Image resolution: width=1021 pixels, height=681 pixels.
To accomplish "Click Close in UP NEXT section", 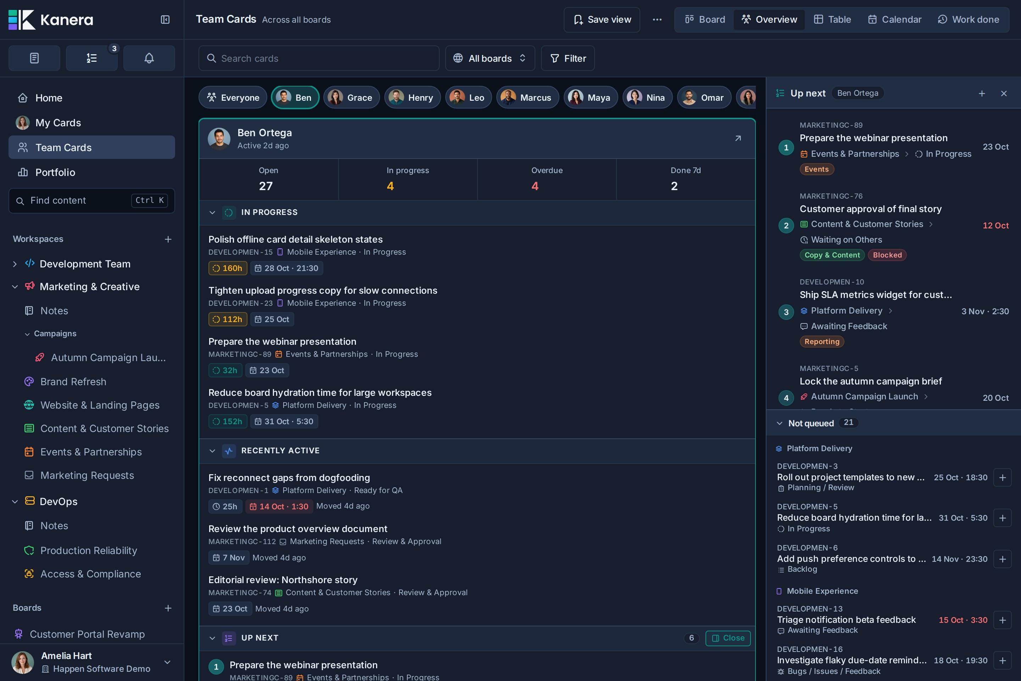I will click(x=728, y=638).
